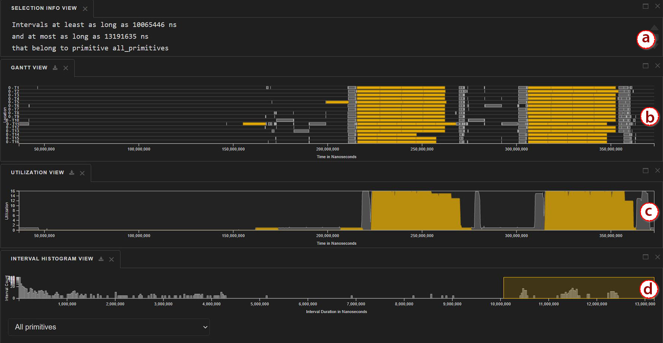Click the all_primitives text in selection info
663x343 pixels.
coord(140,48)
